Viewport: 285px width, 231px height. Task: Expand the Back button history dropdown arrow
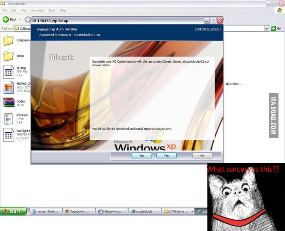[21, 20]
